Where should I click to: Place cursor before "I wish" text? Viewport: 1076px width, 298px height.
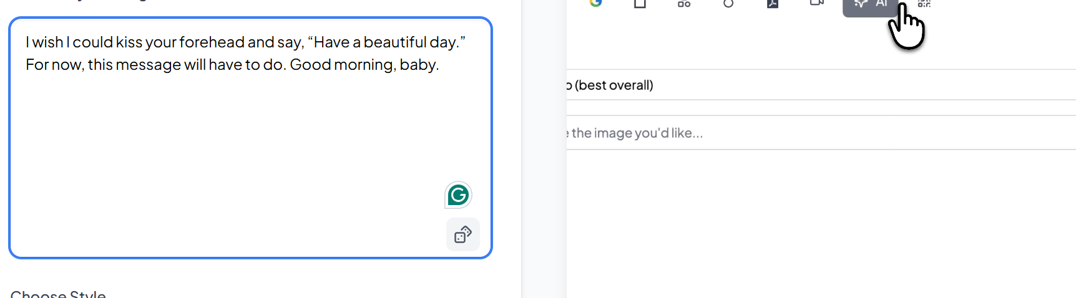[x=26, y=42]
